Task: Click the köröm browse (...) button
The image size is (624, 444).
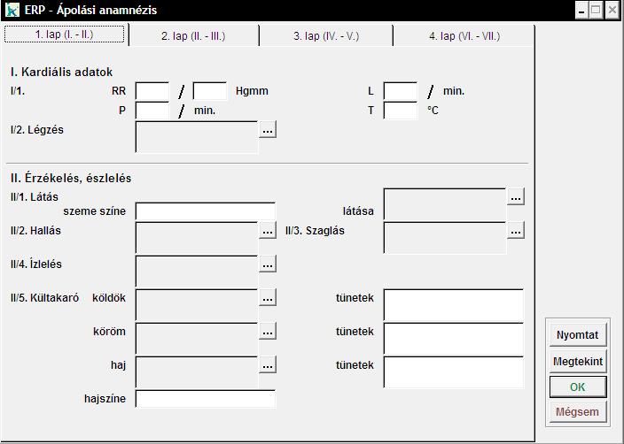Action: 268,332
